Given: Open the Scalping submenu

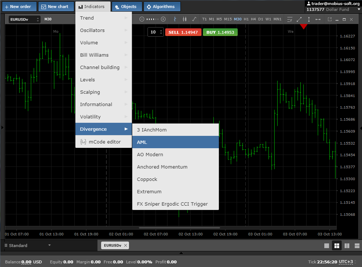Looking at the screenshot, I should [104, 92].
